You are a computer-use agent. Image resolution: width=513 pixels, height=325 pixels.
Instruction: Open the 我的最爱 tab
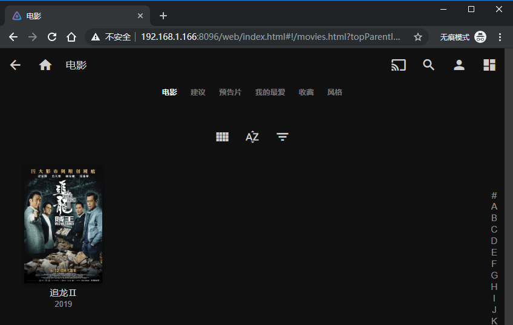click(270, 92)
